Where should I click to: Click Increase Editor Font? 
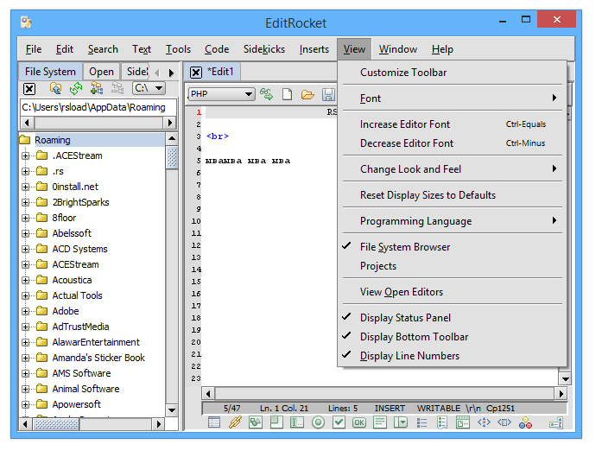453,124
